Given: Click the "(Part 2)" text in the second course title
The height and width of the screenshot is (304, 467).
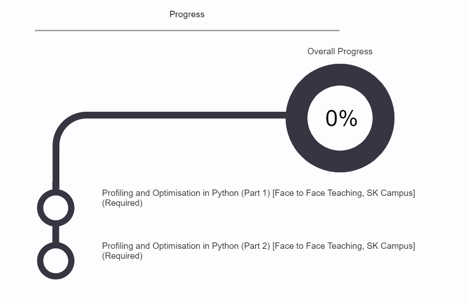Looking at the screenshot, I should (256, 246).
